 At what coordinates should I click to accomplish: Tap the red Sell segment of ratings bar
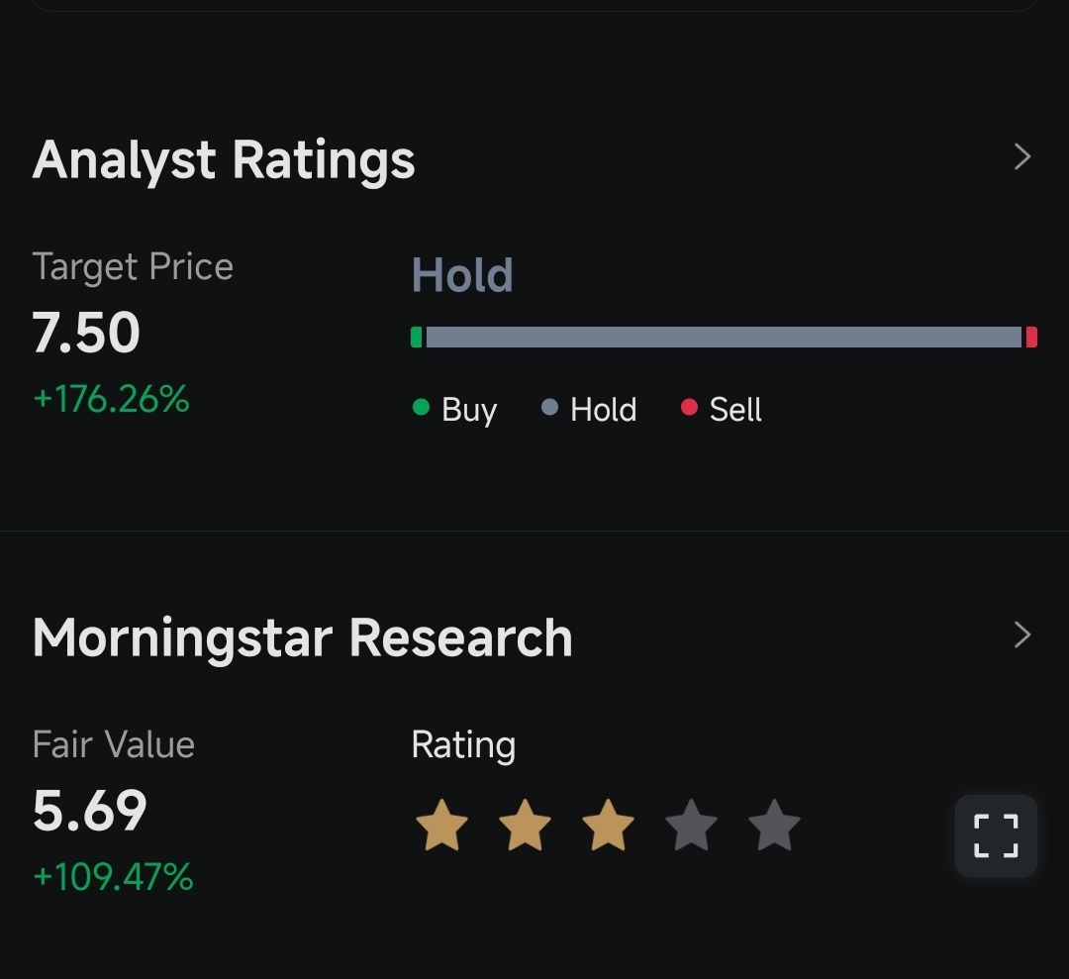(1031, 337)
